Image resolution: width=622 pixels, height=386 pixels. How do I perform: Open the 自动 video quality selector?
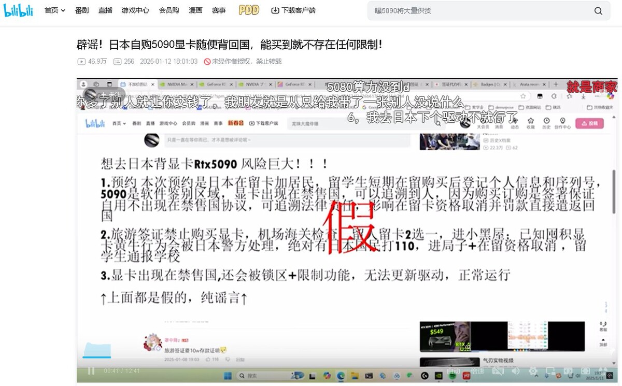(x=454, y=371)
